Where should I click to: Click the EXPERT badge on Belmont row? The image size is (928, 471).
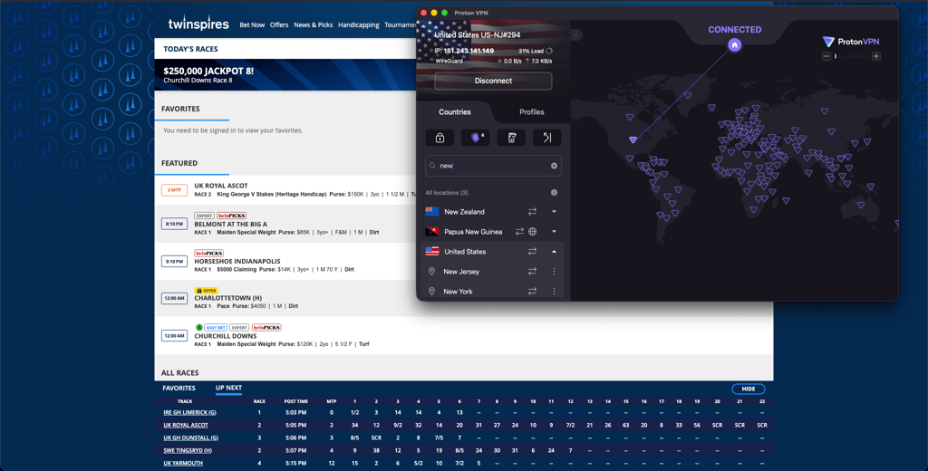point(204,216)
